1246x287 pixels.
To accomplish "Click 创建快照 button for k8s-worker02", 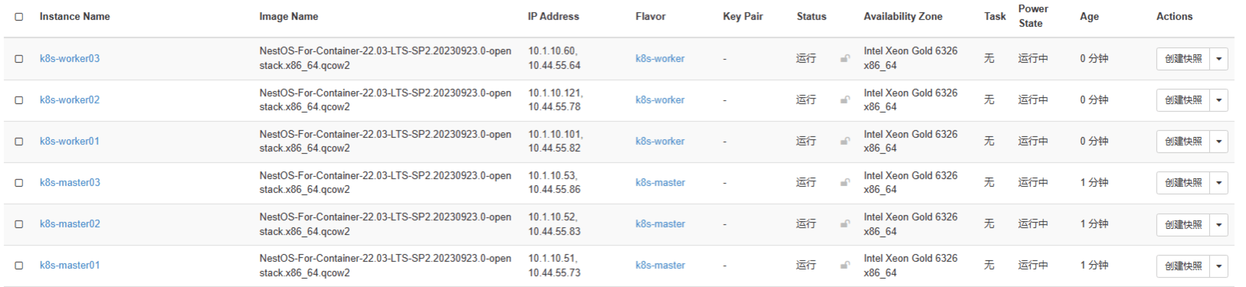I will tap(1183, 100).
